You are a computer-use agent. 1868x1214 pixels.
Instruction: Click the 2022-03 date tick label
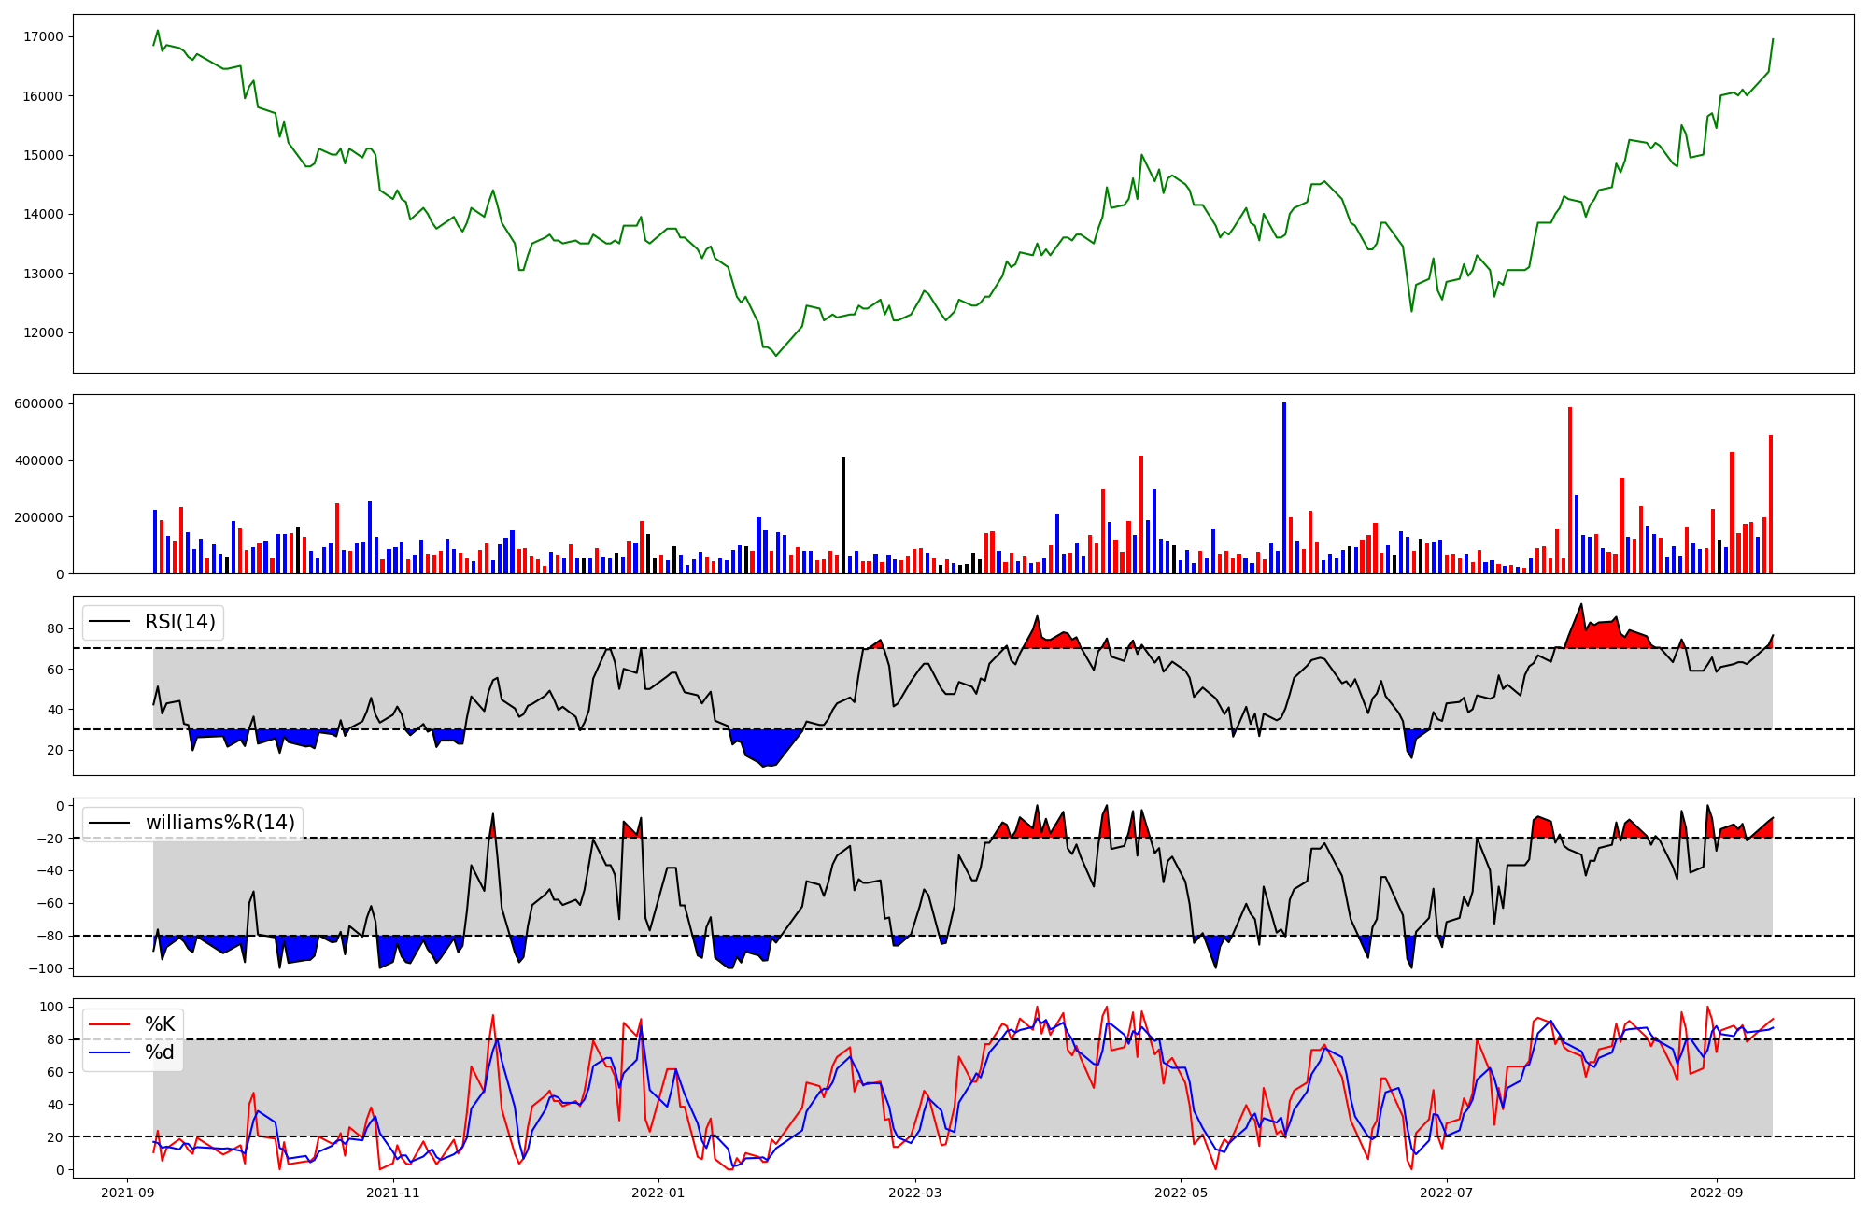(915, 1193)
